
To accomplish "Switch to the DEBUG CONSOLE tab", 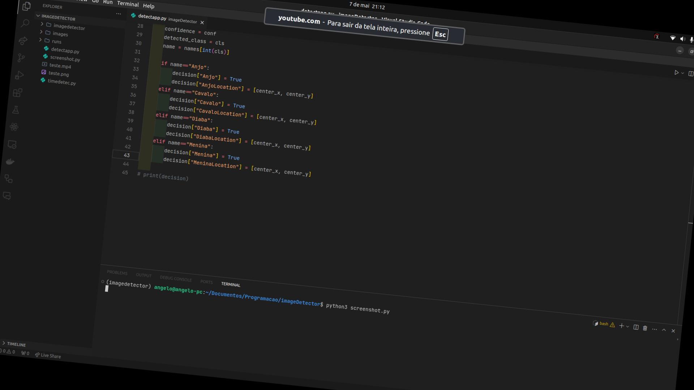I will (176, 278).
